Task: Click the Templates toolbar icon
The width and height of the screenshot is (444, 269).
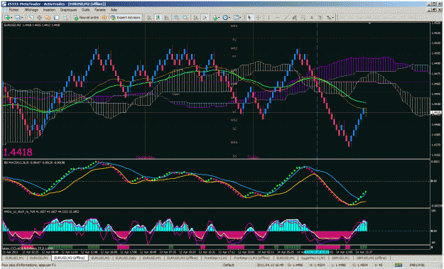Action: point(236,18)
